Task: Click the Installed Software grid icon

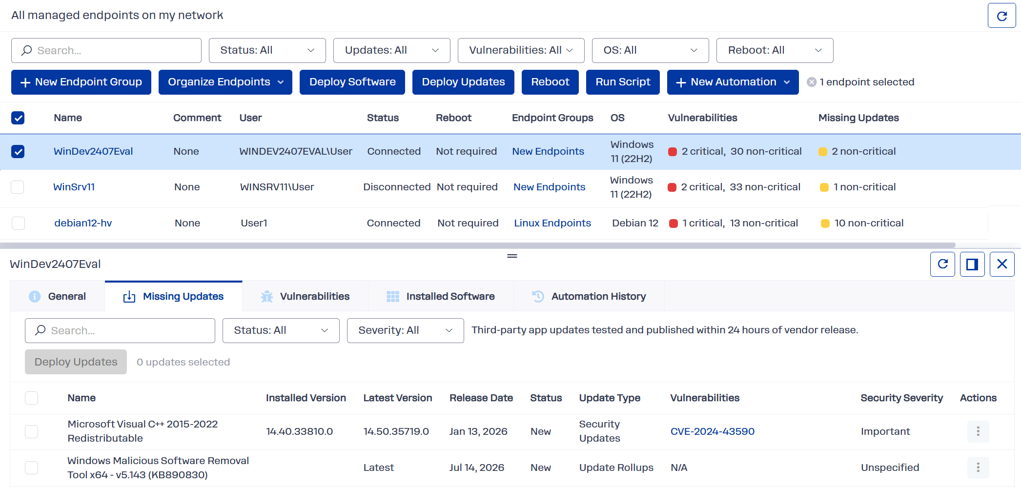Action: (393, 296)
